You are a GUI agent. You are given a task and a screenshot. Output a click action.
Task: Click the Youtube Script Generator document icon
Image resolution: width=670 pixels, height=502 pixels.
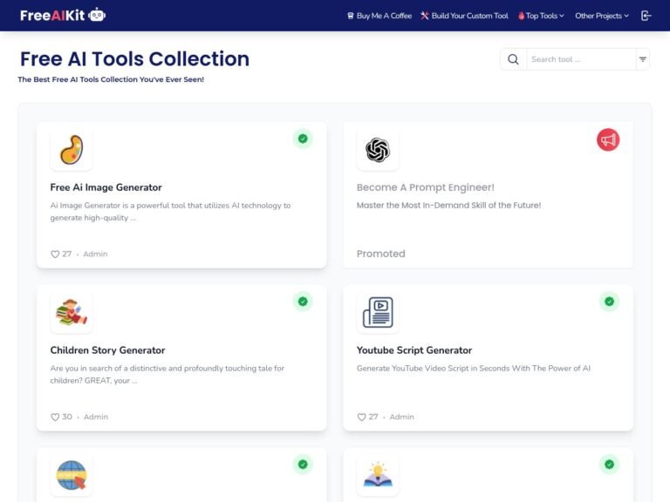tap(377, 313)
